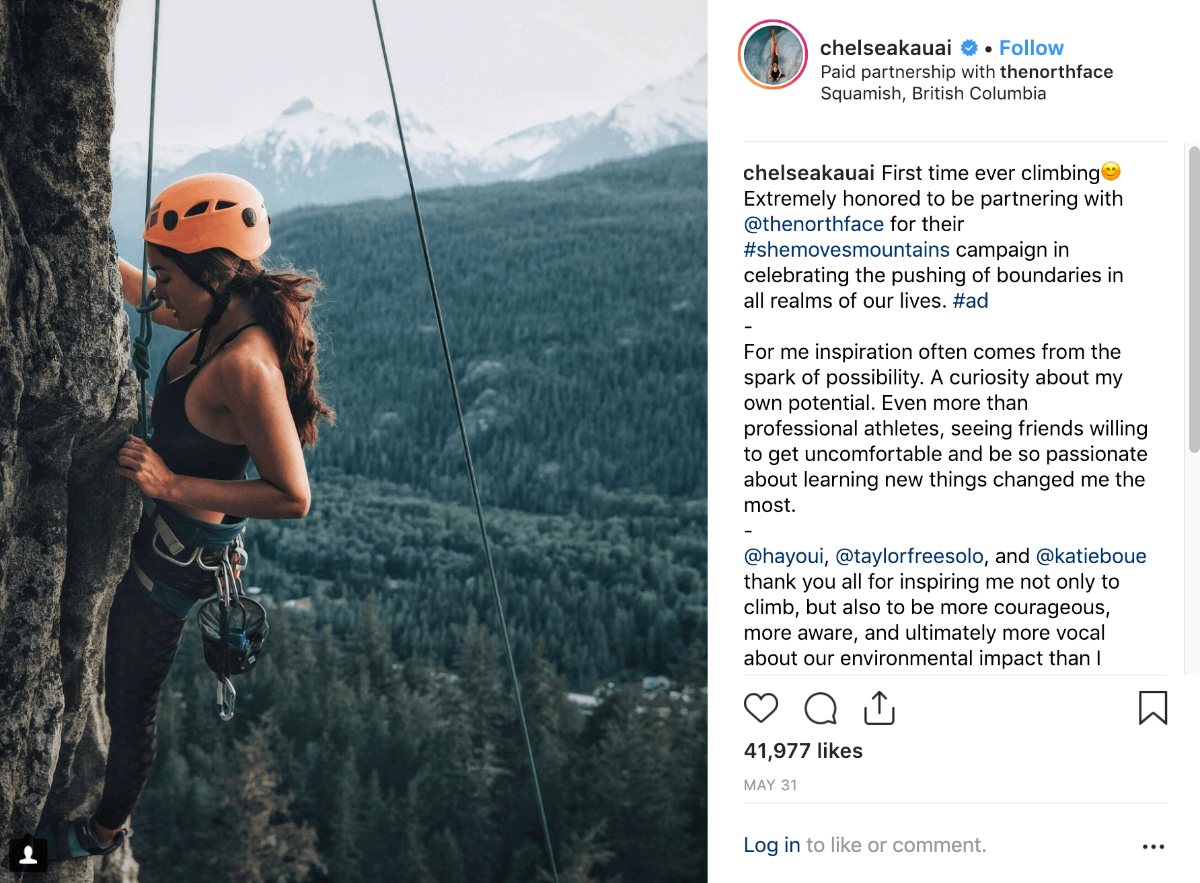View the Squamish, British Columbia location
The image size is (1200, 883).
[933, 93]
